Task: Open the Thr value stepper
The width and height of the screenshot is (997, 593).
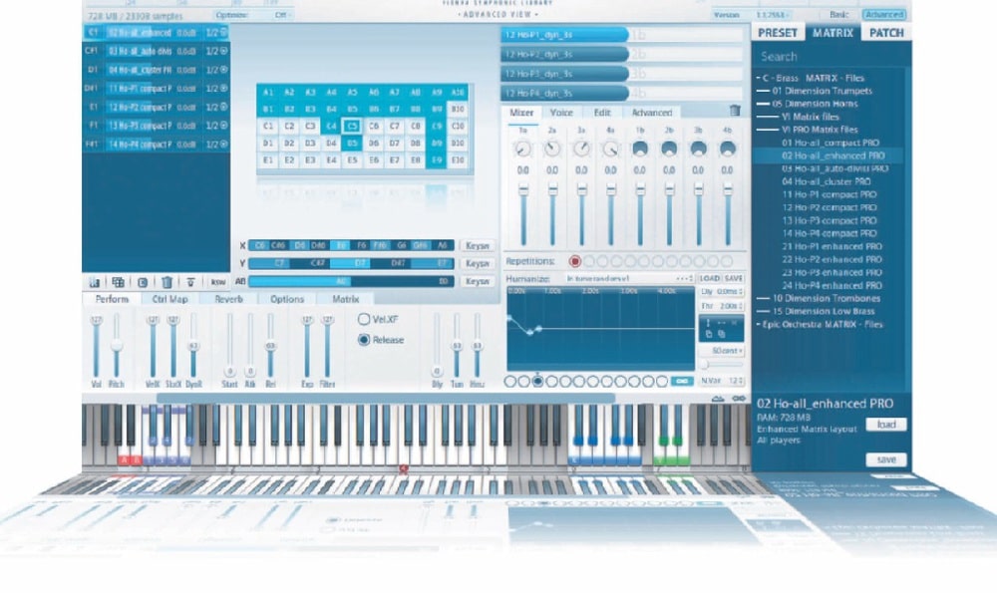Action: (x=722, y=306)
